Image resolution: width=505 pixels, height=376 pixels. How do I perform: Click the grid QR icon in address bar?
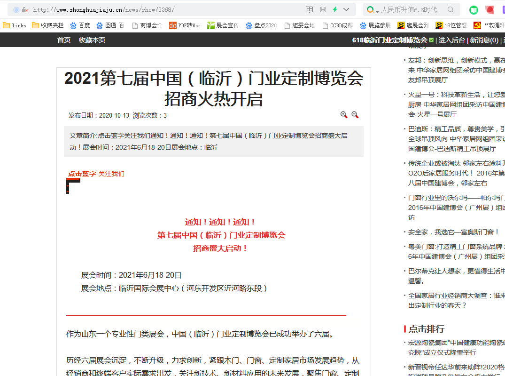(323, 9)
